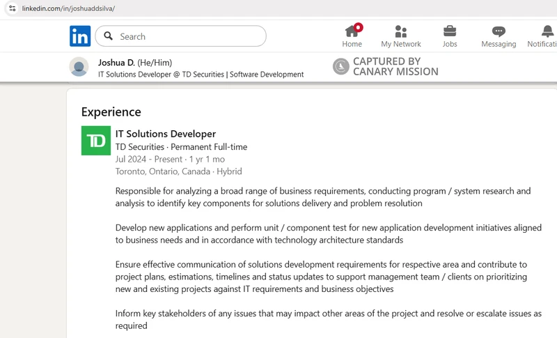Click the Notifications bell icon

pyautogui.click(x=547, y=31)
